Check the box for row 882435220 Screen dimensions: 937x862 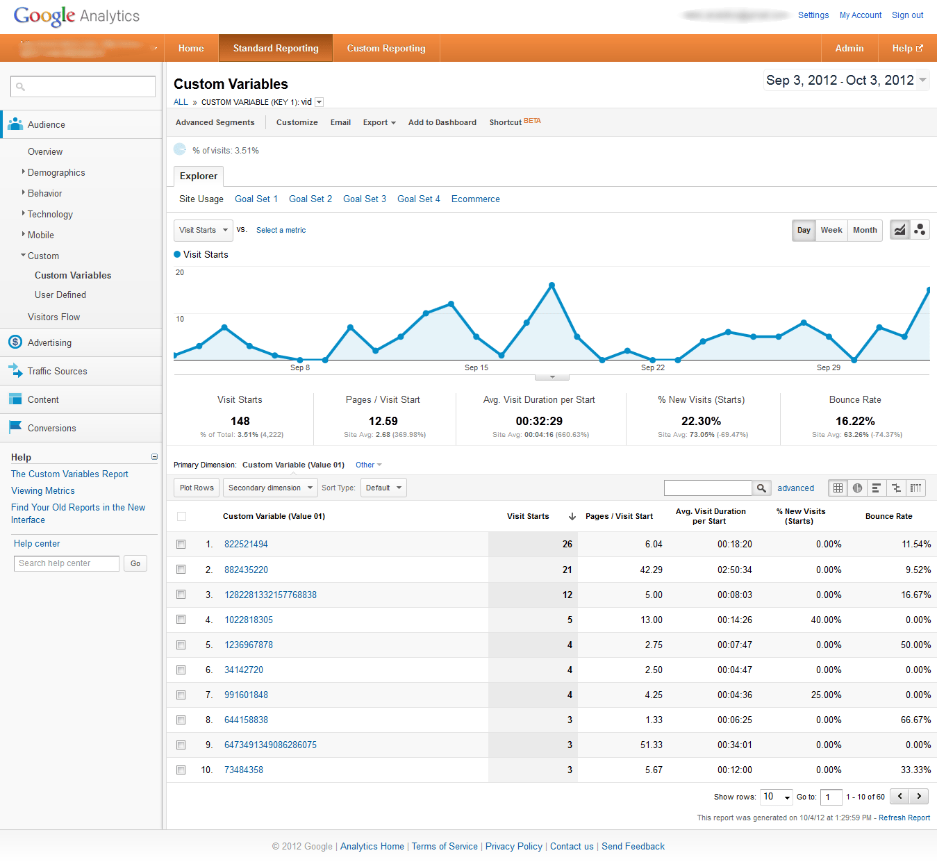pos(181,569)
